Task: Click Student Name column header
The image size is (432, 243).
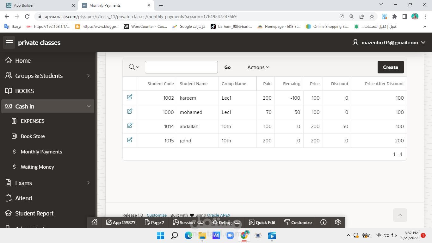Action: pyautogui.click(x=194, y=84)
